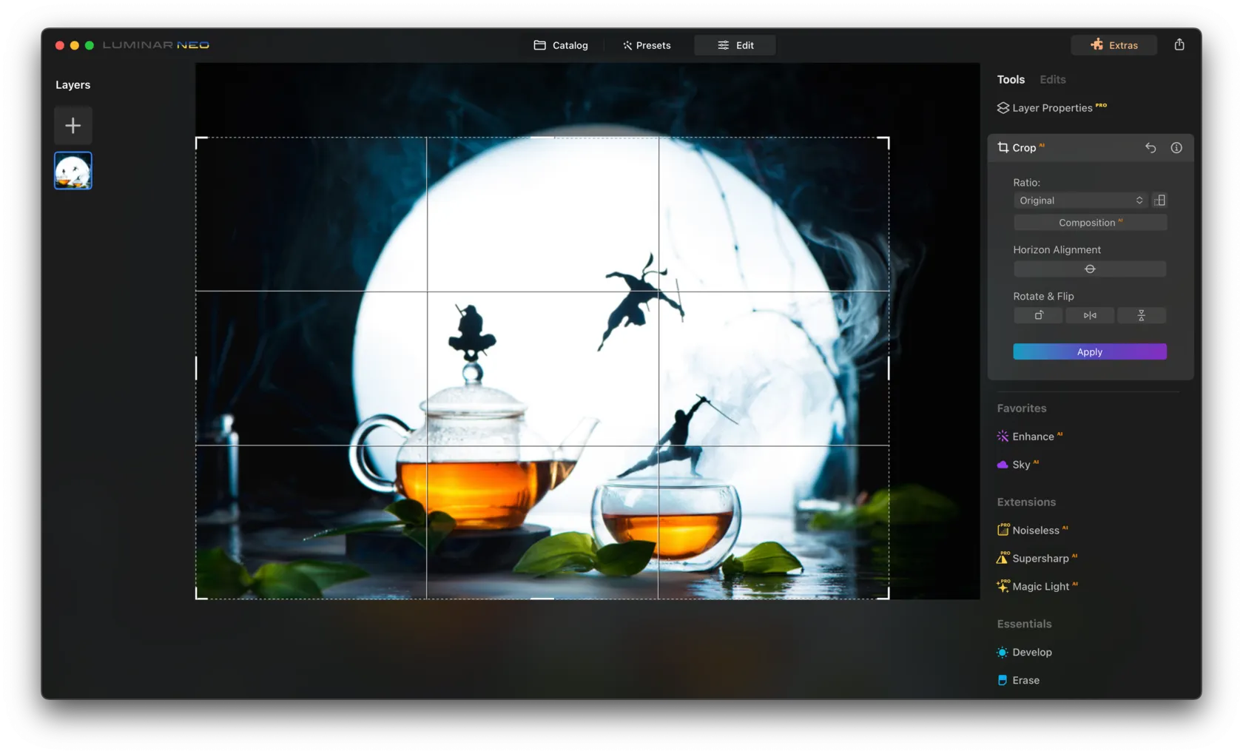Click the Composition AI button
The image size is (1243, 754).
point(1089,223)
